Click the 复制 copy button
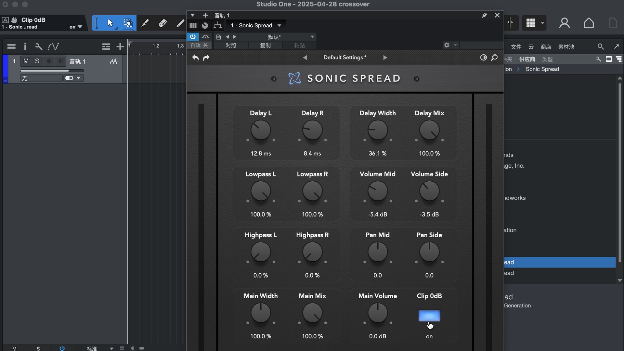 266,45
